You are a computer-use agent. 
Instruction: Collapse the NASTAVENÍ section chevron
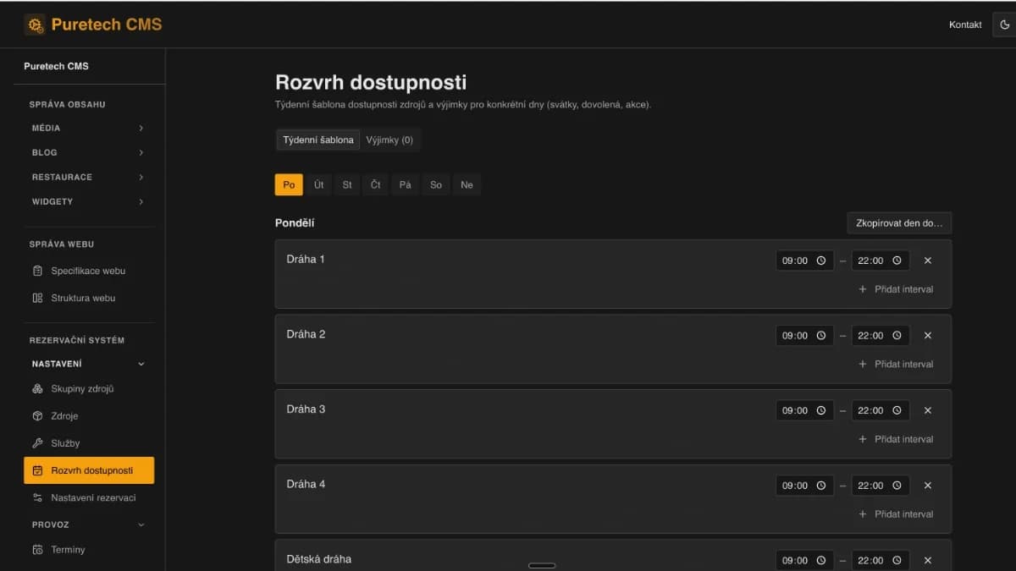(141, 364)
